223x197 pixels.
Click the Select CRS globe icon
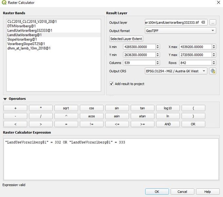[x=213, y=71]
